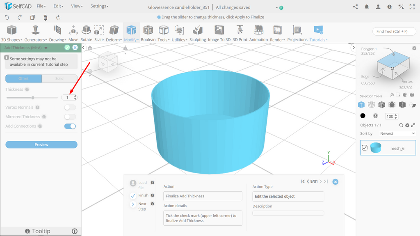Open the Generators dropdown
Image resolution: width=420 pixels, height=236 pixels.
pyautogui.click(x=36, y=33)
